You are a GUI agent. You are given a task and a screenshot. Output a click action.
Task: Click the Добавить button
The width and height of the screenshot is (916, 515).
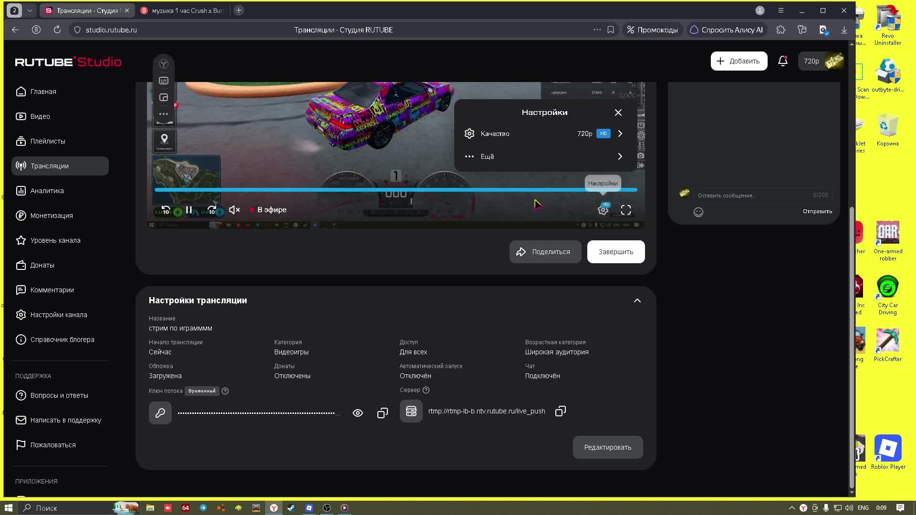click(739, 61)
